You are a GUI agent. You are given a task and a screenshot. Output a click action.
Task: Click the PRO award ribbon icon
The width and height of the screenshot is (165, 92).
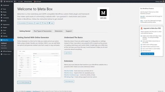142,28
